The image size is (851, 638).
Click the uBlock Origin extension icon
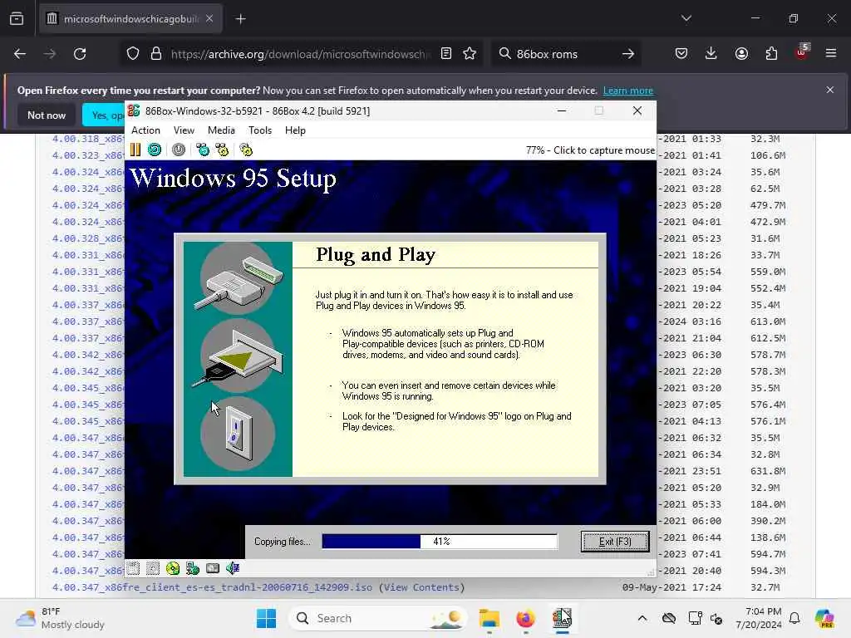point(802,52)
